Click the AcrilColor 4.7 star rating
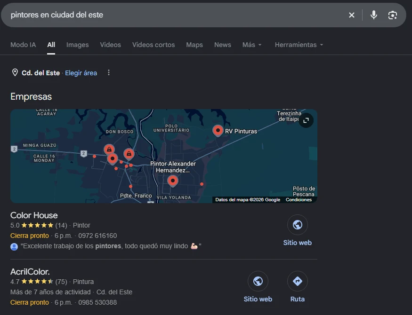 (37, 282)
